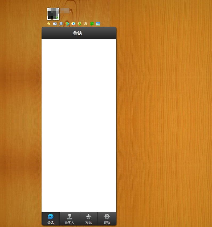
Task: Toggle online status via green check badge
Action: point(57,18)
